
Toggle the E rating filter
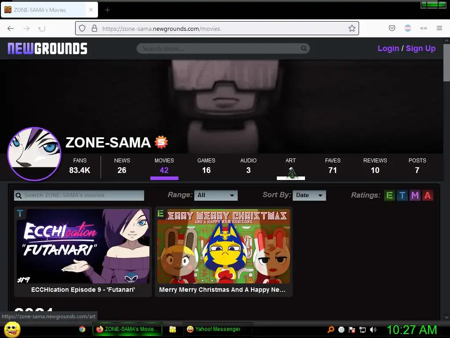tap(389, 195)
